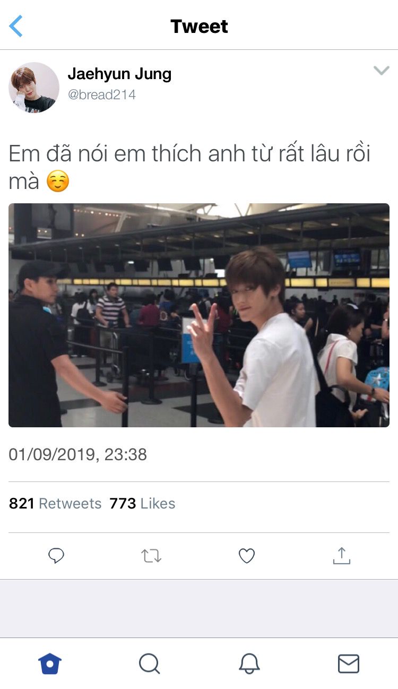View the 773 Likes list

tap(142, 503)
